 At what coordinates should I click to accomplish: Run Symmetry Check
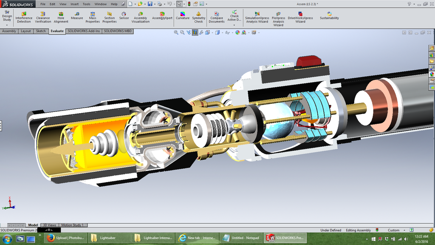pyautogui.click(x=198, y=17)
